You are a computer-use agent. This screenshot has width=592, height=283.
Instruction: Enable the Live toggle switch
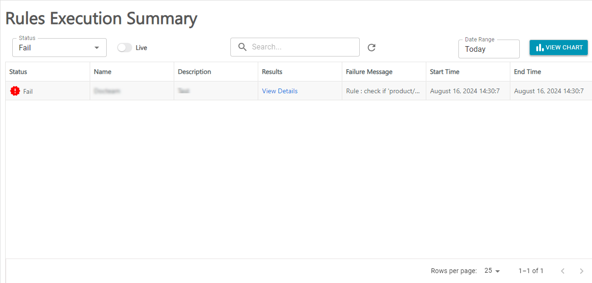(x=125, y=48)
